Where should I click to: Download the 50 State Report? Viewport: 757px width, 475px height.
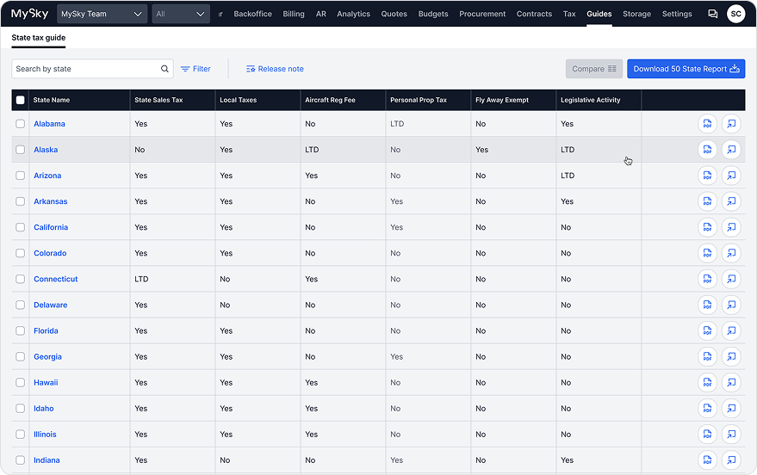(686, 69)
